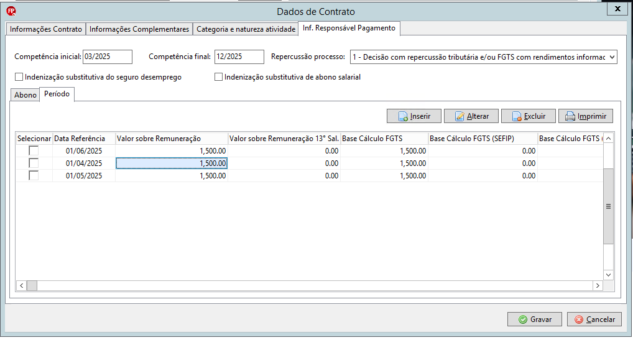Focus the Competência inicial field
The image size is (633, 340).
pyautogui.click(x=108, y=57)
